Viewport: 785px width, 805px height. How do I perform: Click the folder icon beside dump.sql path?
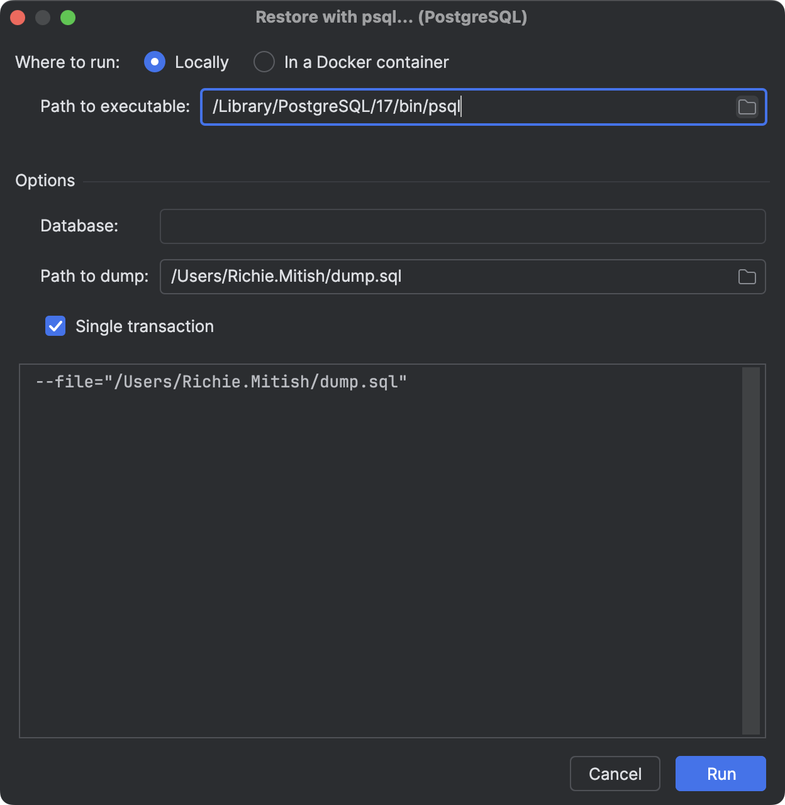[748, 277]
